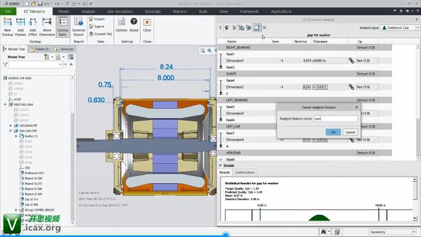The width and height of the screenshot is (421, 237).
Task: Open the About help icon
Action: 134,22
